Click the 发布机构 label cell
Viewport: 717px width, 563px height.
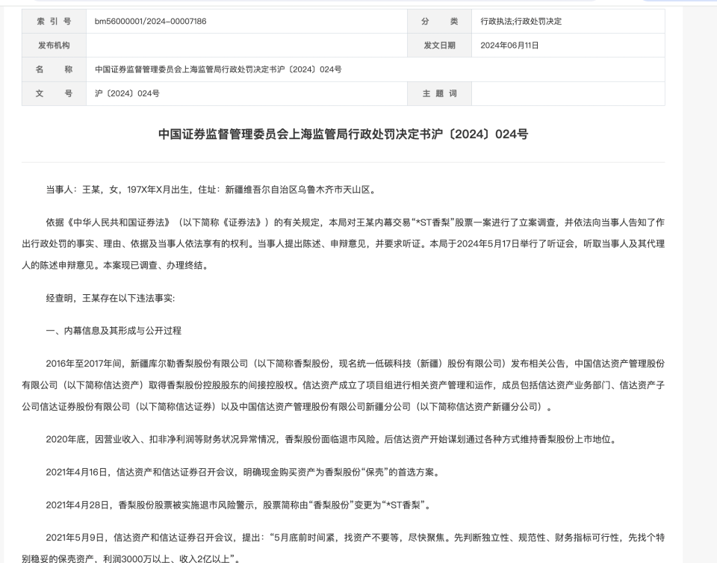point(54,46)
